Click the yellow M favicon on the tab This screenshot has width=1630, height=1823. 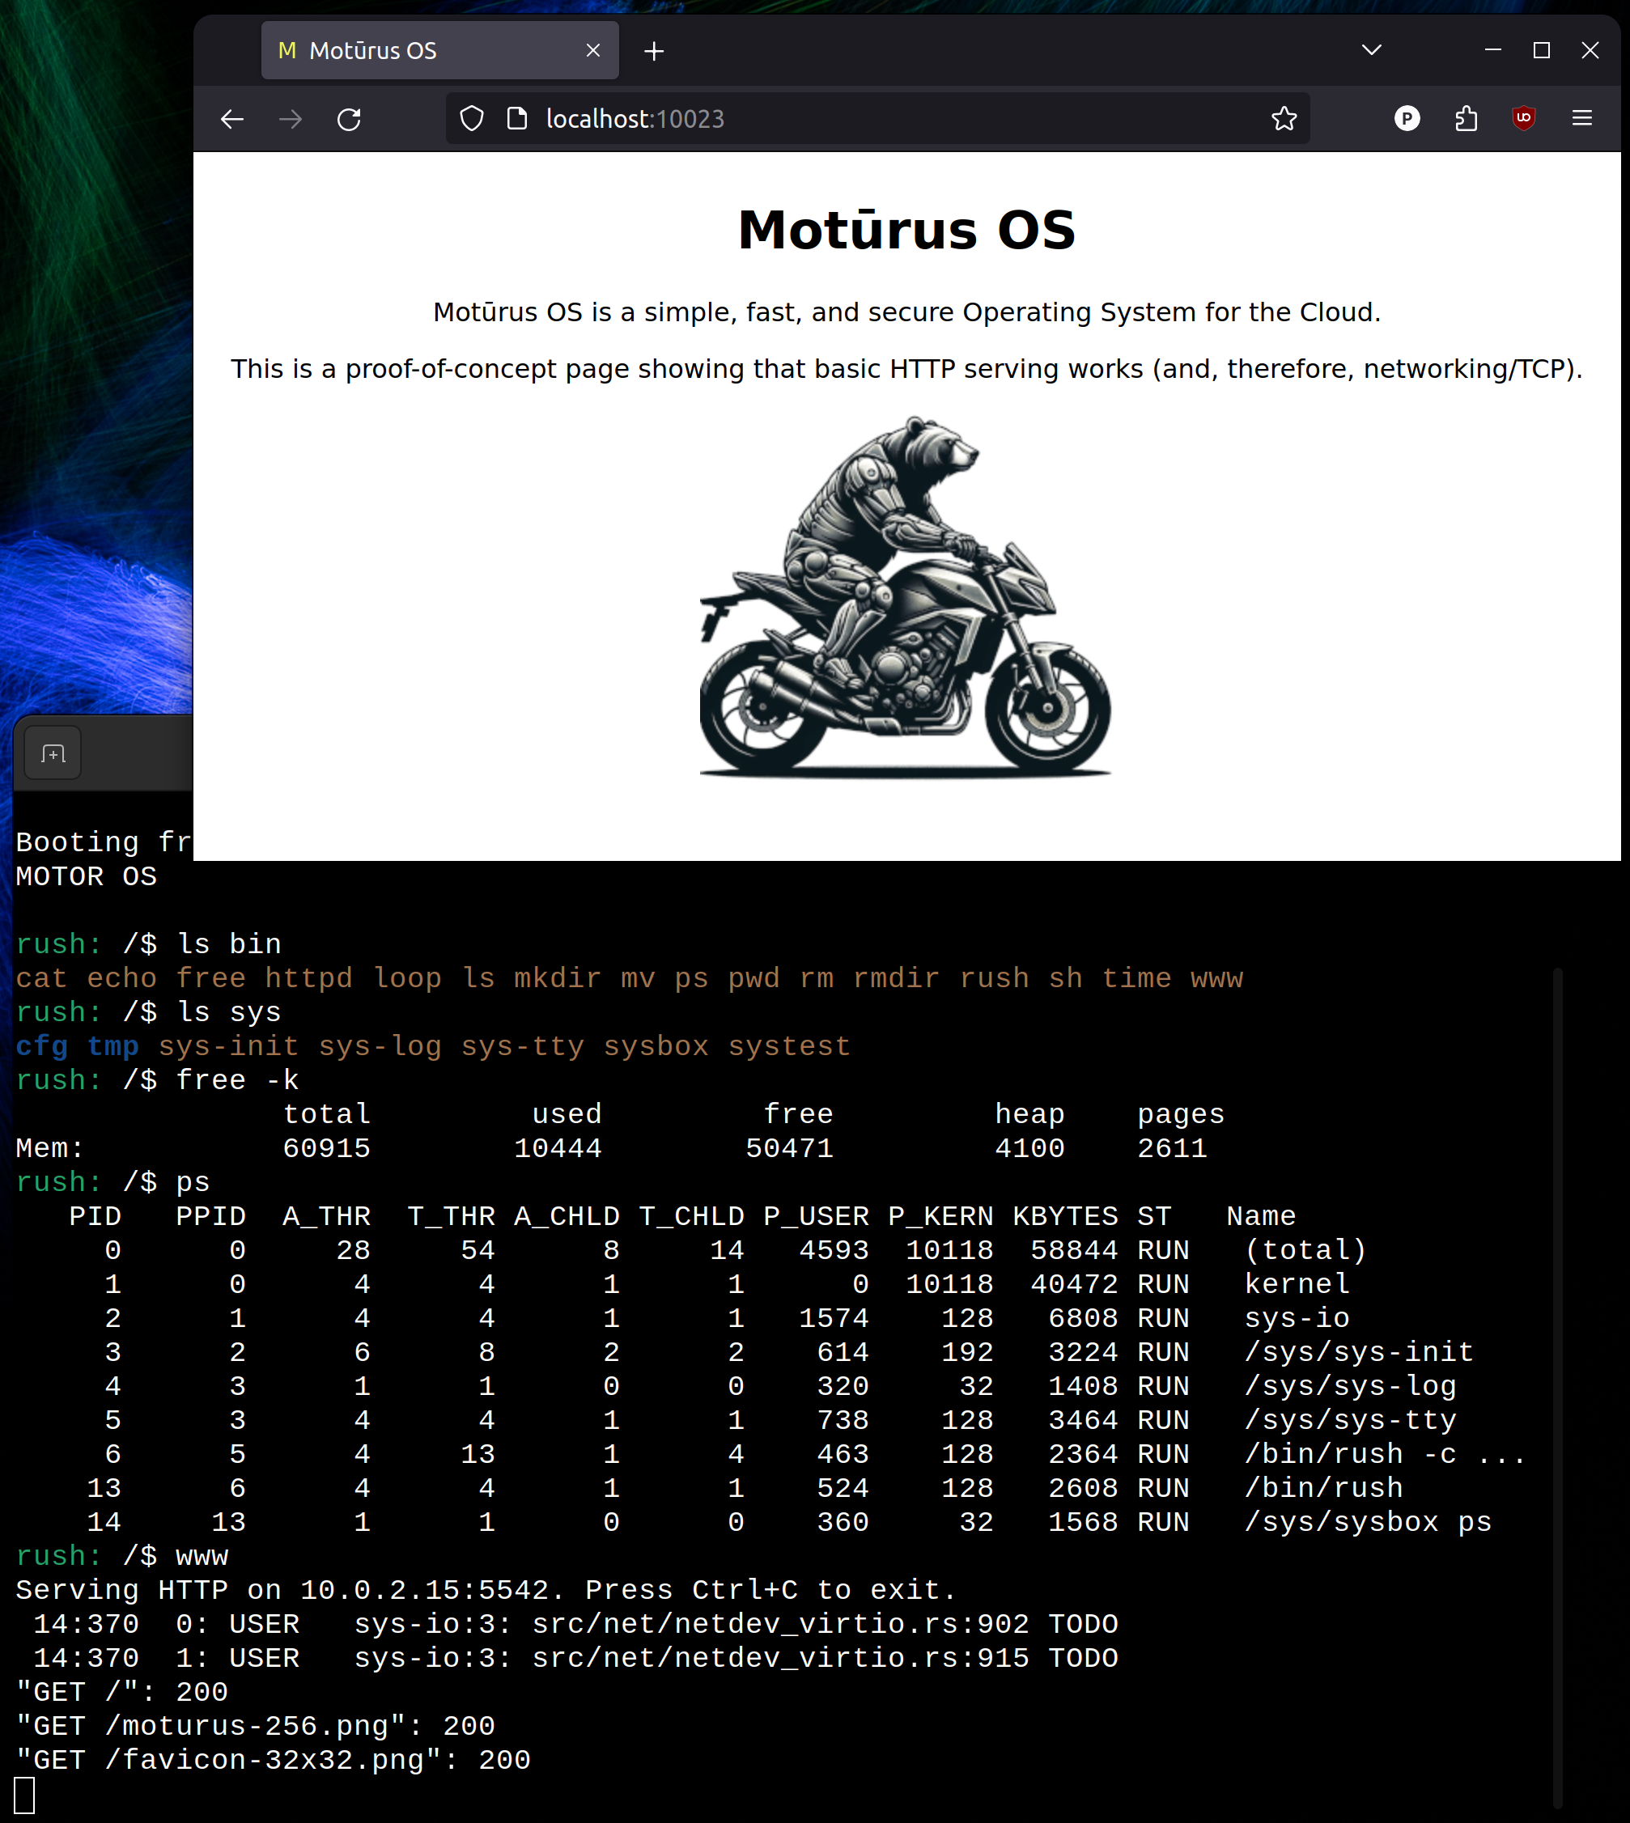tap(287, 50)
